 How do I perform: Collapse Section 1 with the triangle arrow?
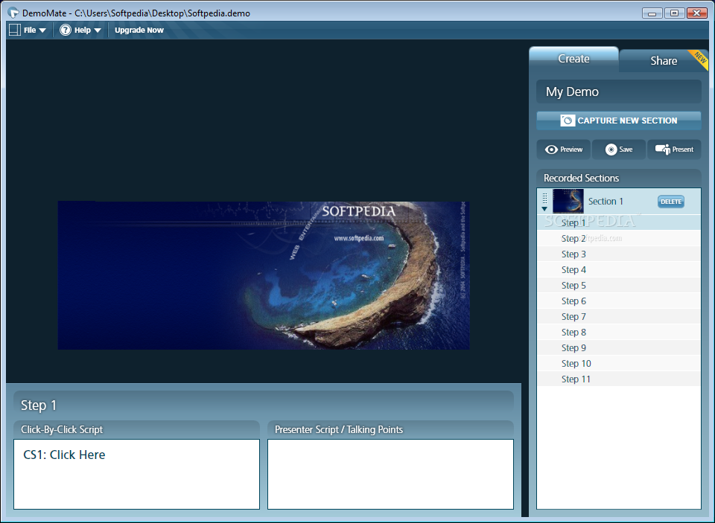(544, 208)
